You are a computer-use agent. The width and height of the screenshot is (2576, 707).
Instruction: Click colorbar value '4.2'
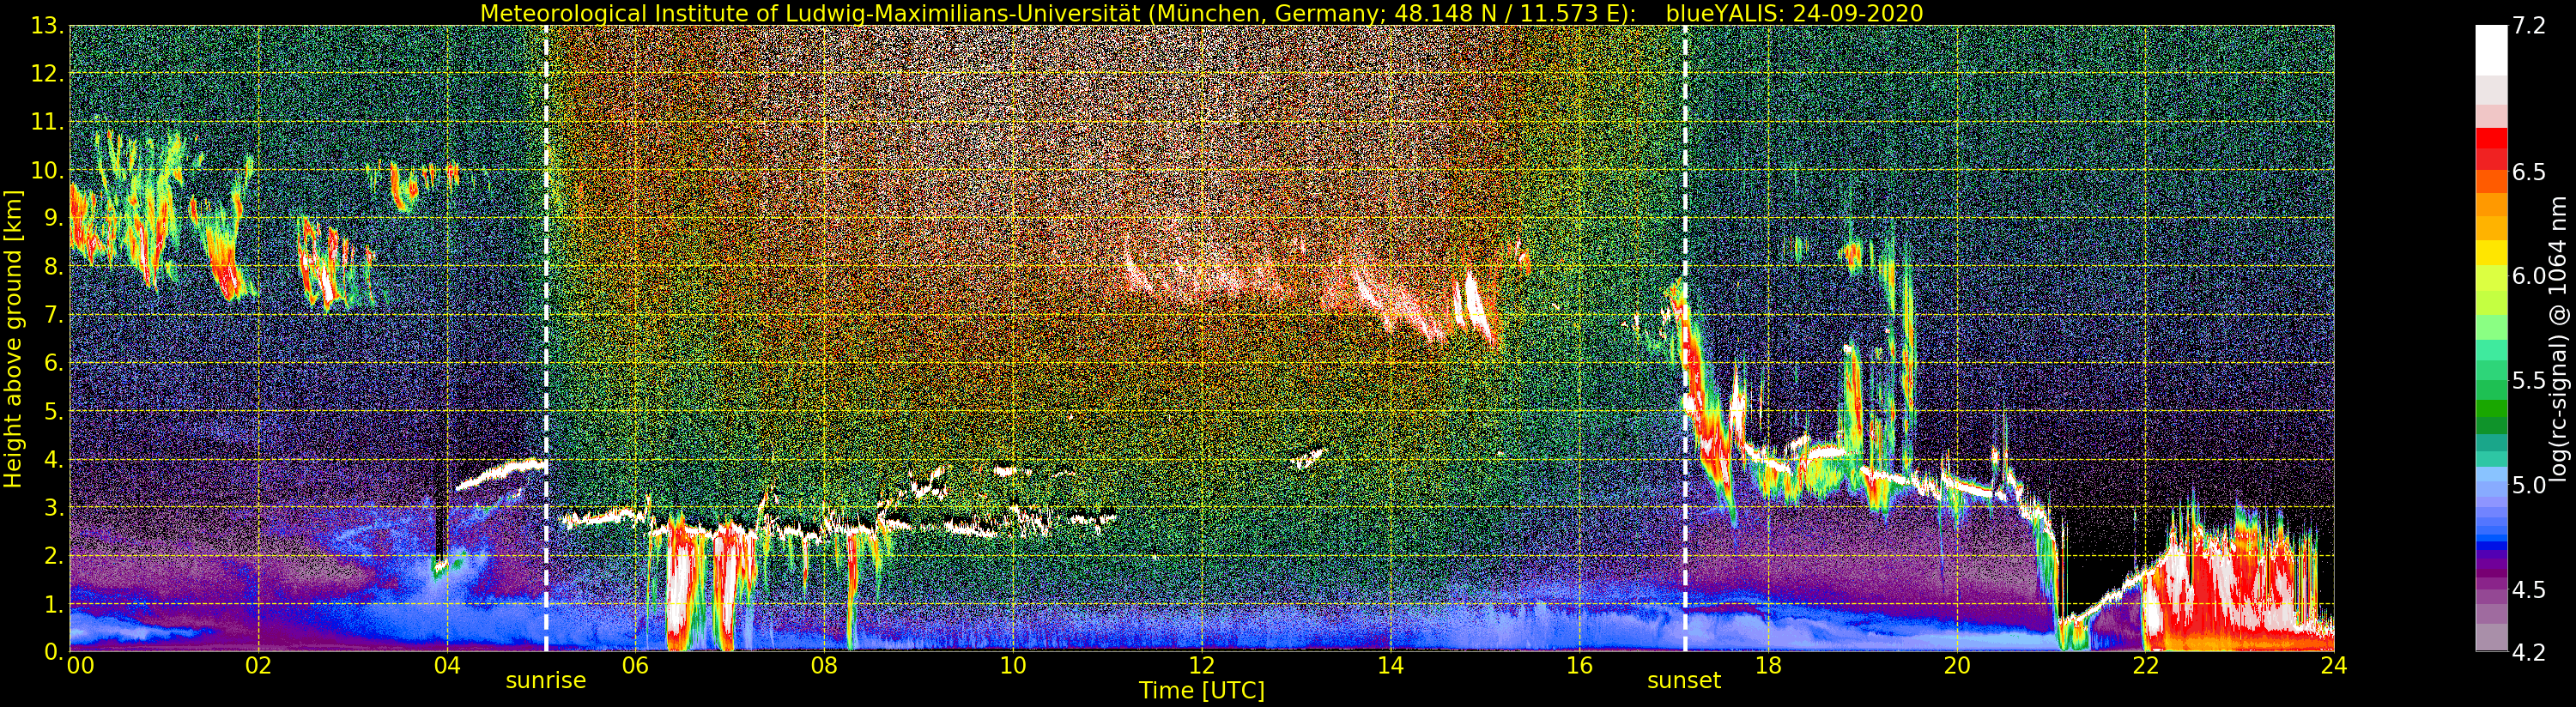(x=2529, y=652)
